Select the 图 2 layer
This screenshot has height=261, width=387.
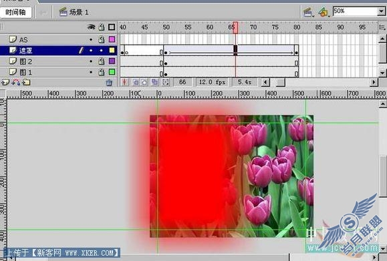(59, 61)
